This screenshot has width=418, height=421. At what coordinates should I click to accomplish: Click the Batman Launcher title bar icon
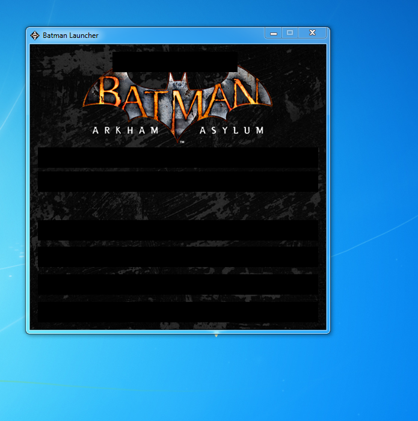pos(35,35)
